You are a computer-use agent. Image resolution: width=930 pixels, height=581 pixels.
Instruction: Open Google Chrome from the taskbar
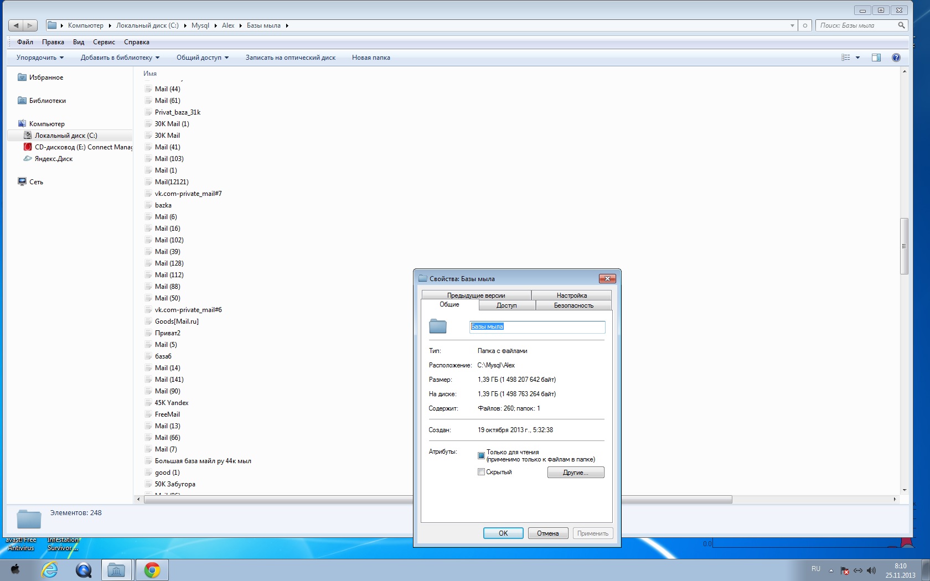point(152,570)
